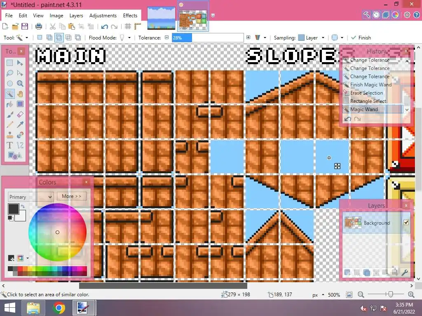
Task: Open the File menu
Action: pos(9,16)
